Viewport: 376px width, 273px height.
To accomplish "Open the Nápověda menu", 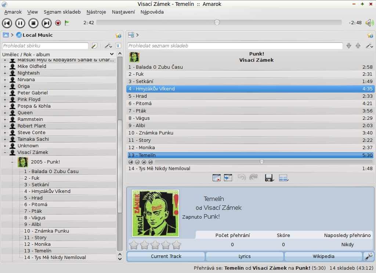I will (152, 12).
